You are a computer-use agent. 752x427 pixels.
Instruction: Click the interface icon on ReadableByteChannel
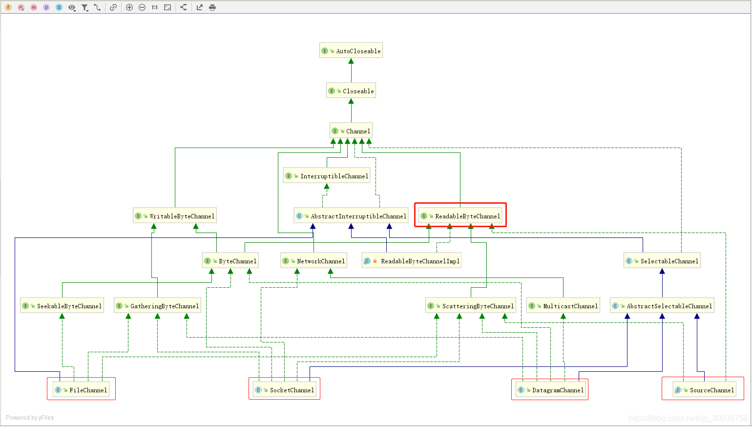coord(424,216)
